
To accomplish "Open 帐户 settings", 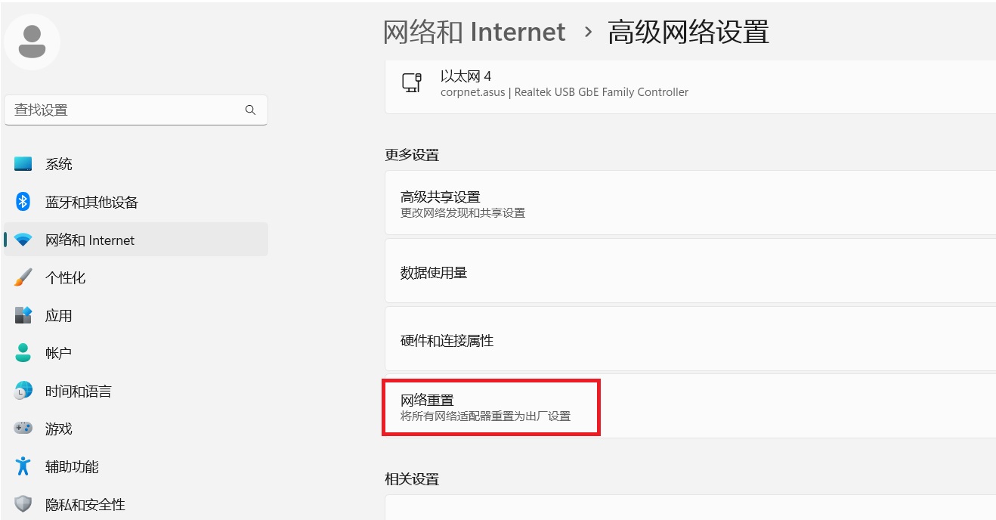I will 59,353.
